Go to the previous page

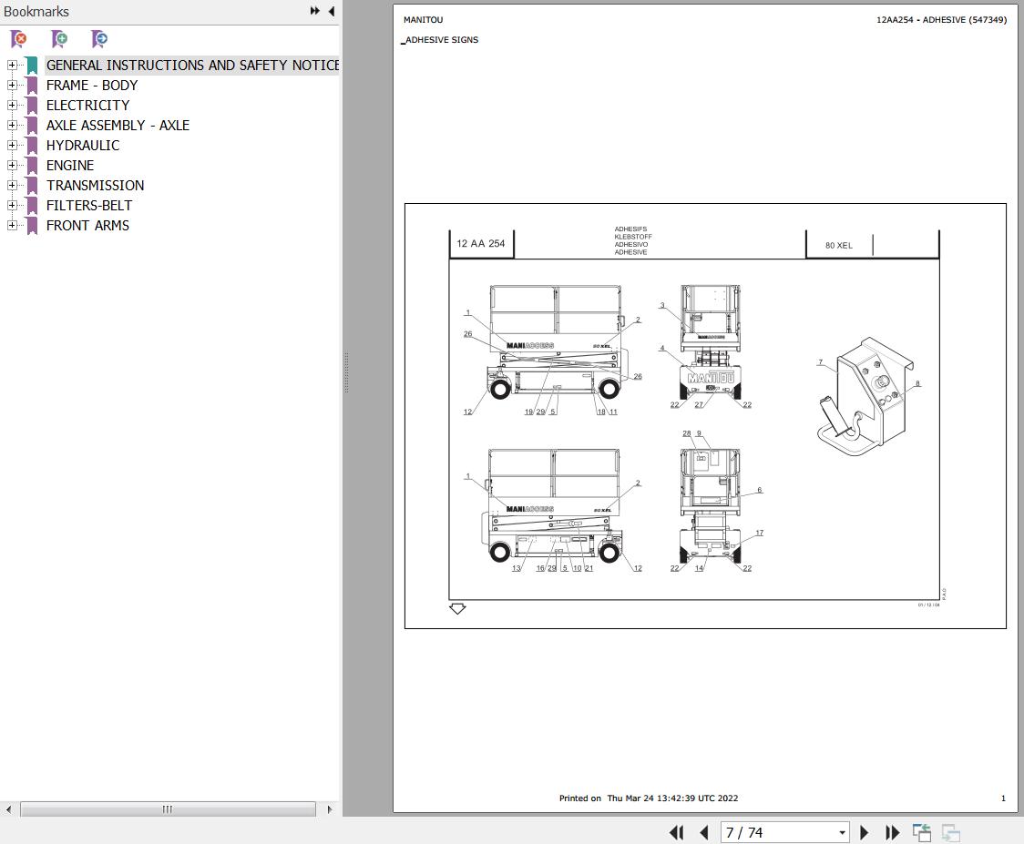pyautogui.click(x=704, y=832)
